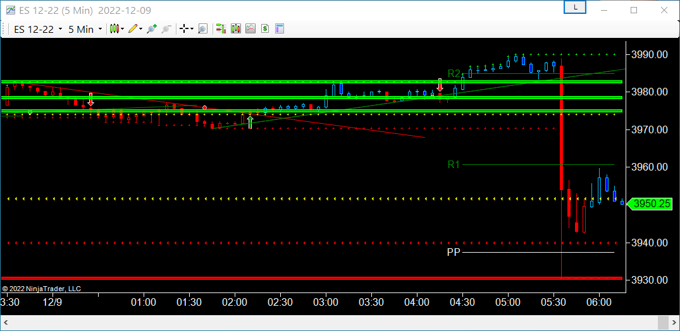Click the L window link button
The image size is (680, 331).
point(575,8)
